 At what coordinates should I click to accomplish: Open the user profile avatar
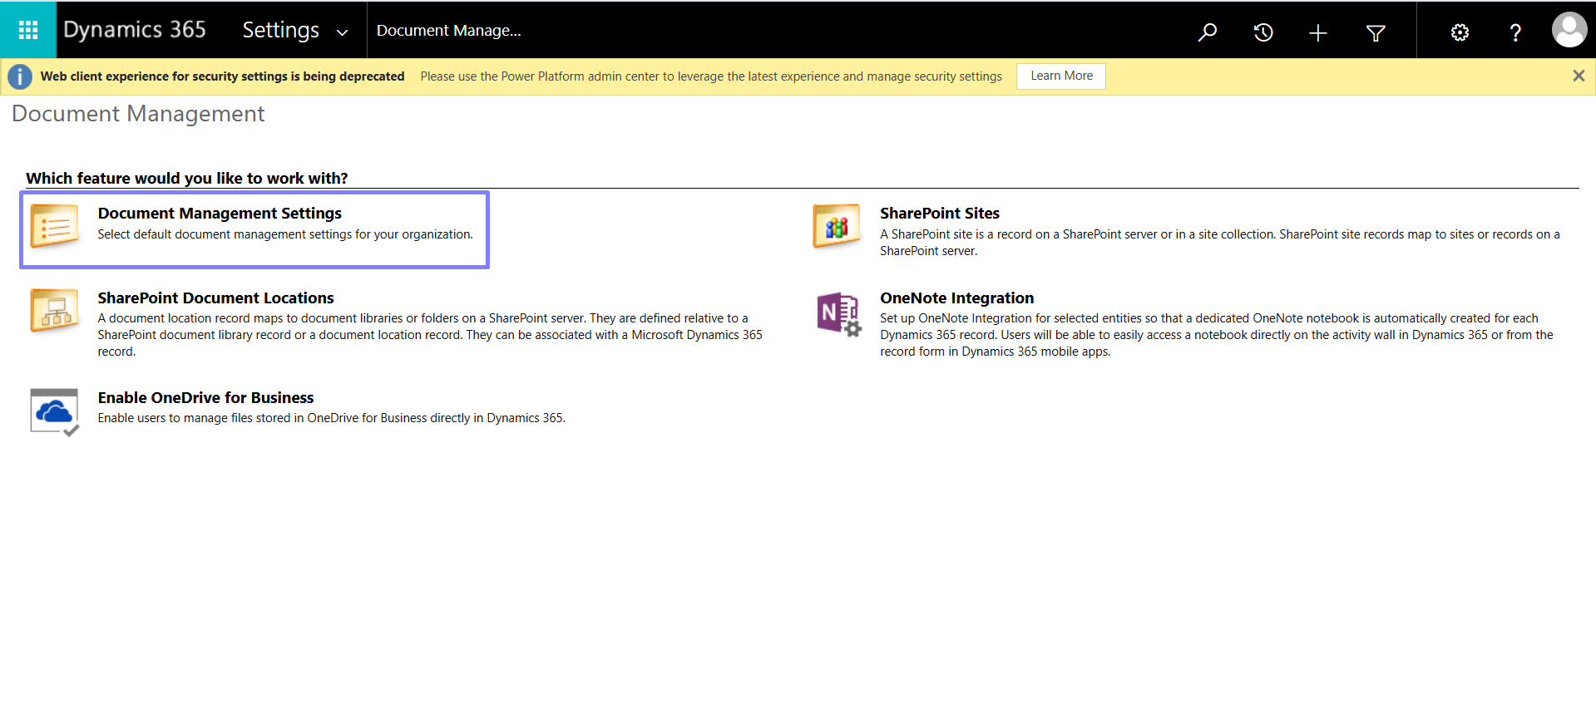1569,30
